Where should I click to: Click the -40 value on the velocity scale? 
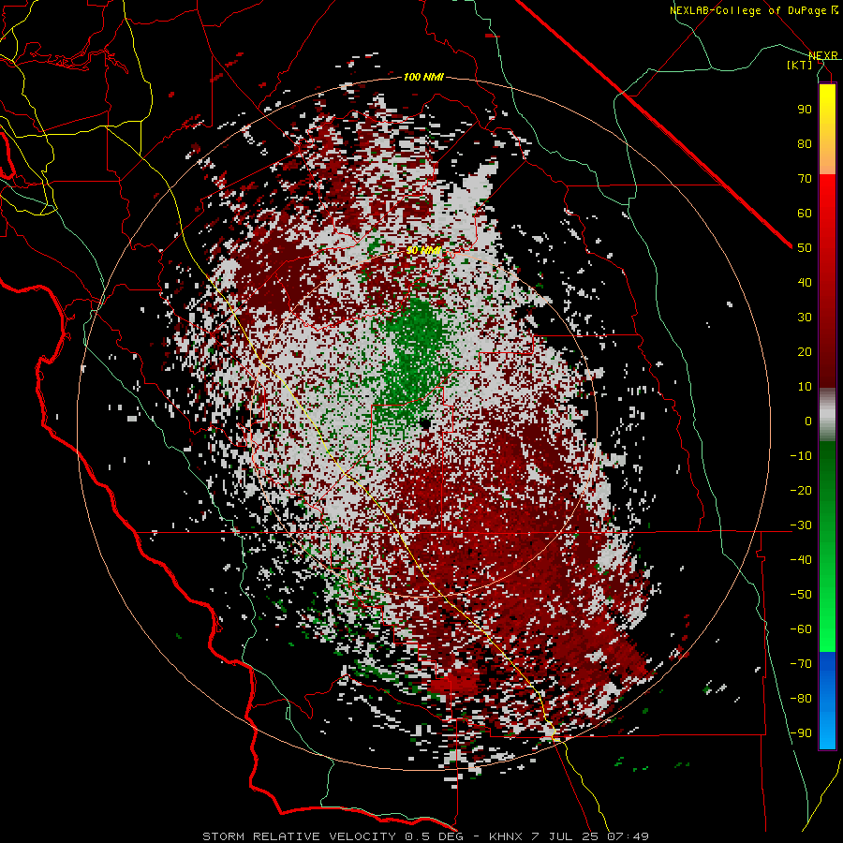(801, 560)
